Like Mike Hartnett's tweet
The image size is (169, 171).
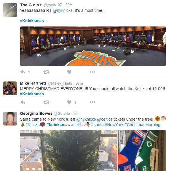click(69, 102)
